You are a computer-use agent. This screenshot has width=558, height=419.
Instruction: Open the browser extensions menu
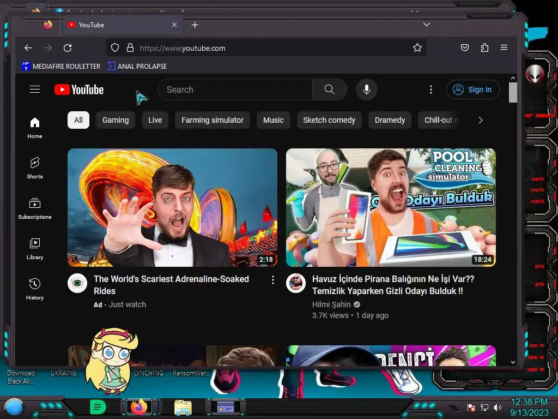coord(484,48)
